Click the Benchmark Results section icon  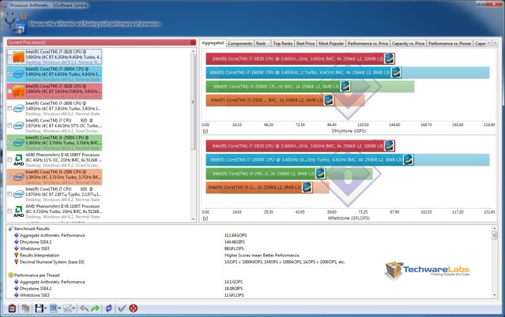pos(10,229)
